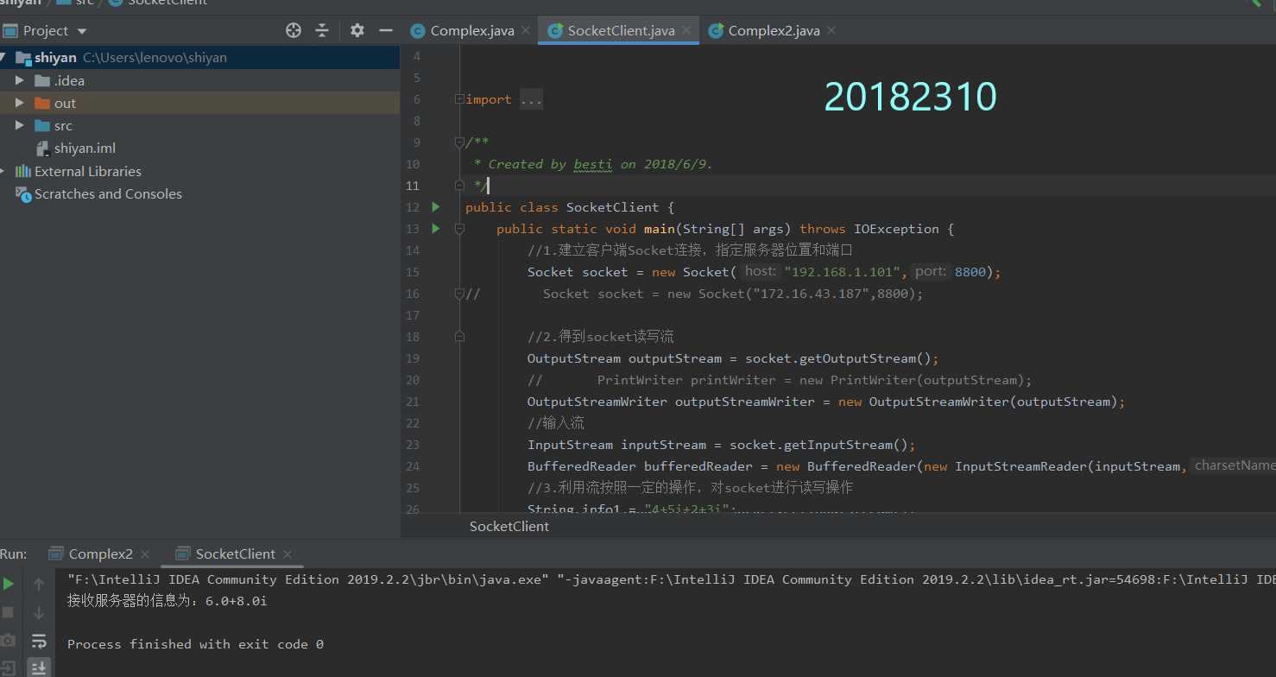Dump threads with the camera icon
This screenshot has height=677, width=1276.
pyautogui.click(x=9, y=641)
